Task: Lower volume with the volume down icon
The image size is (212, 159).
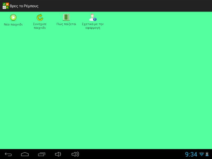Action: coord(58,154)
